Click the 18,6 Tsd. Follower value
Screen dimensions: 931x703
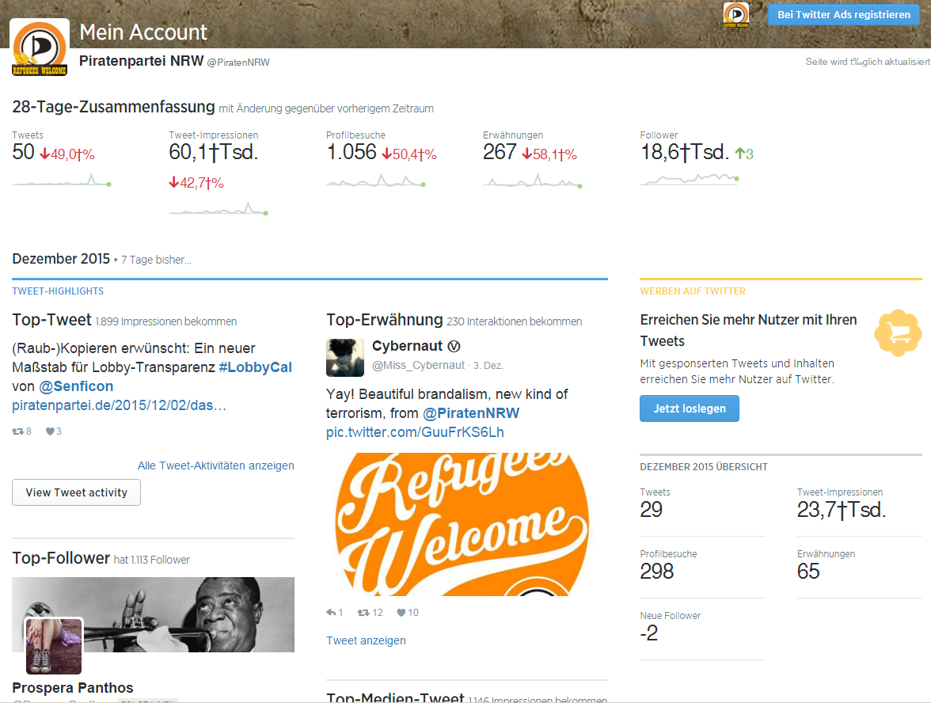[685, 152]
